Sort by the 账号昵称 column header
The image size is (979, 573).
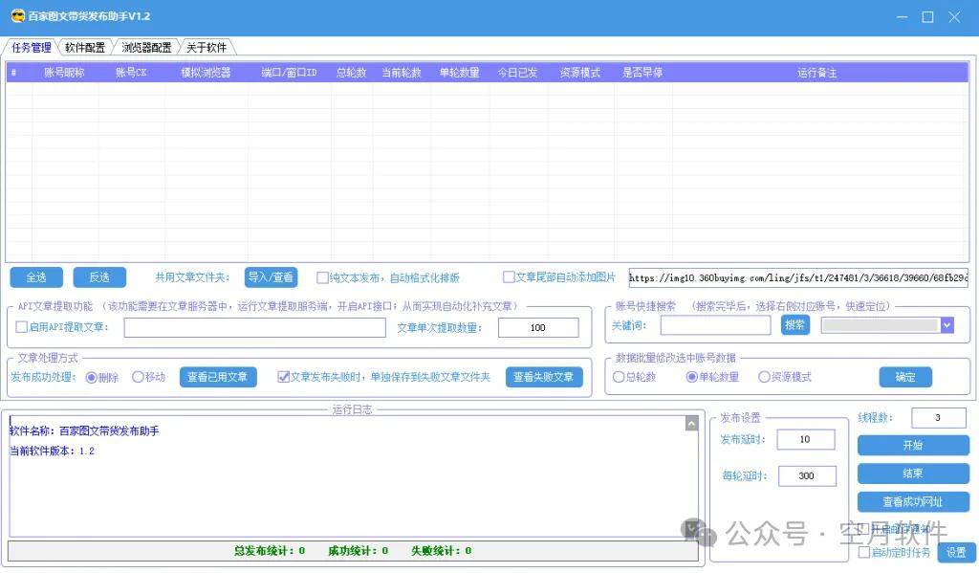click(65, 73)
